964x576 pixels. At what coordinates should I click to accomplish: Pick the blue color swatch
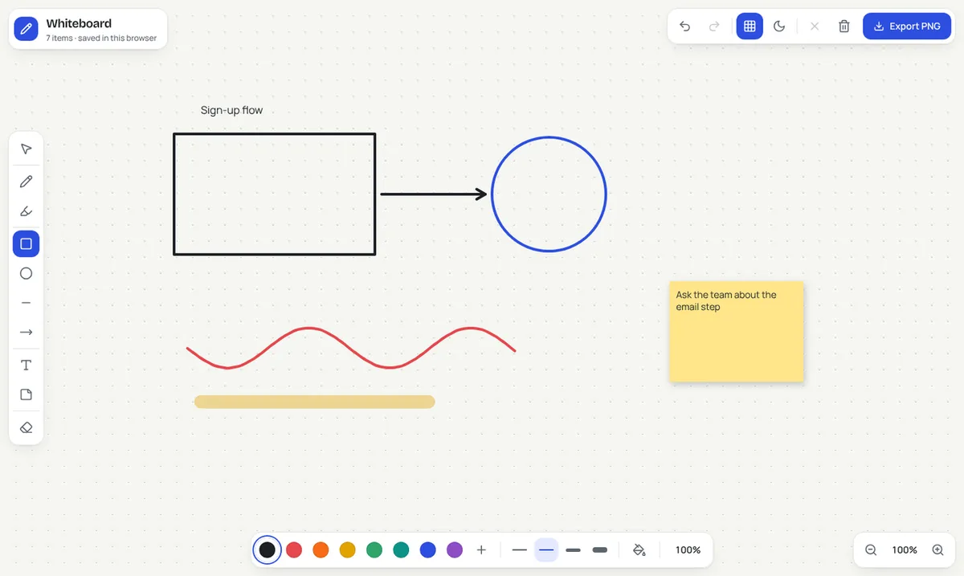[x=428, y=550]
